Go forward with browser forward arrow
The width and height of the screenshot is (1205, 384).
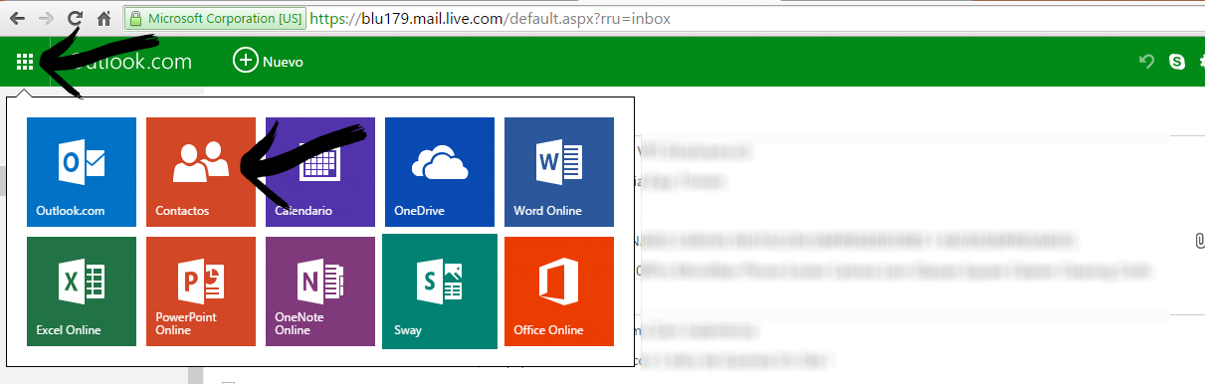coord(46,18)
